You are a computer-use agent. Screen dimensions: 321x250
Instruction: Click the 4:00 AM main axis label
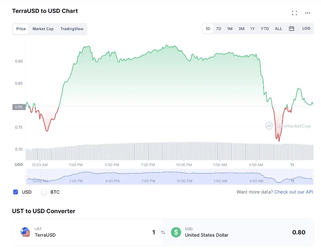click(256, 165)
